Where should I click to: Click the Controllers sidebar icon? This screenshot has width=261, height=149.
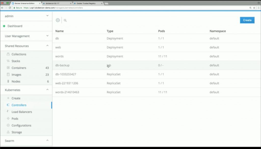click(8, 105)
